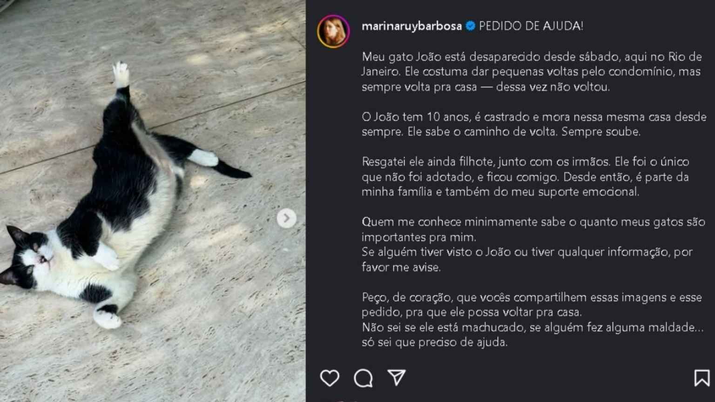Click the line 'Não sei se ele está machucado'

pos(533,328)
